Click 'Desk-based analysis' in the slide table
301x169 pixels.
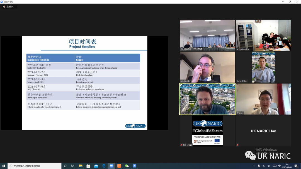85,75
